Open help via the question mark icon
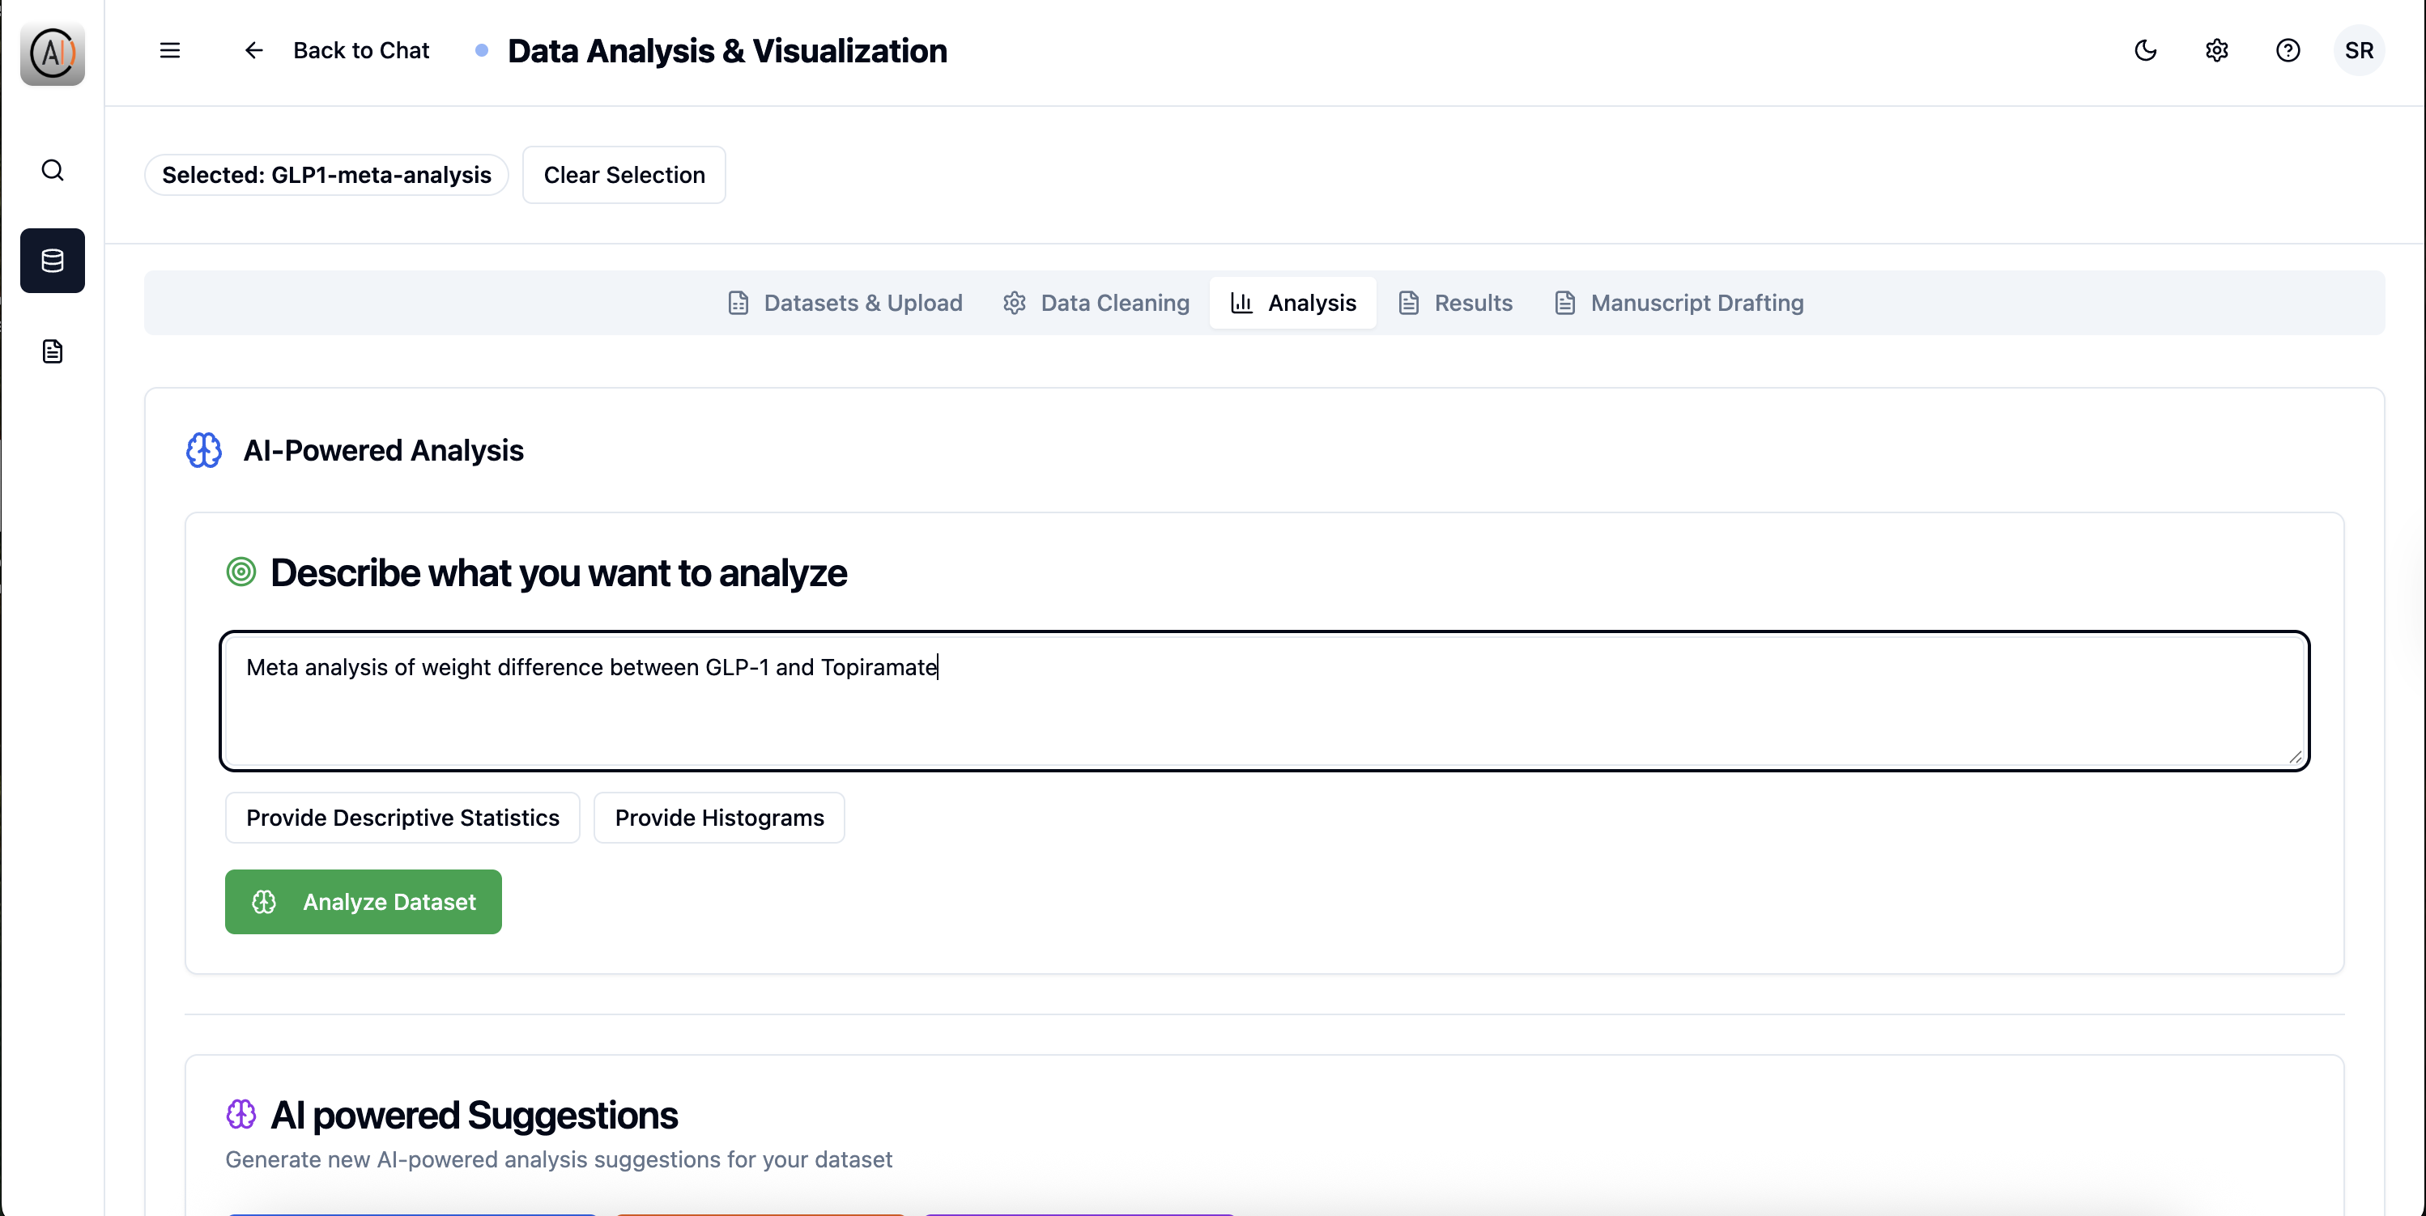Screen dimensions: 2426x1216 [x=2288, y=50]
